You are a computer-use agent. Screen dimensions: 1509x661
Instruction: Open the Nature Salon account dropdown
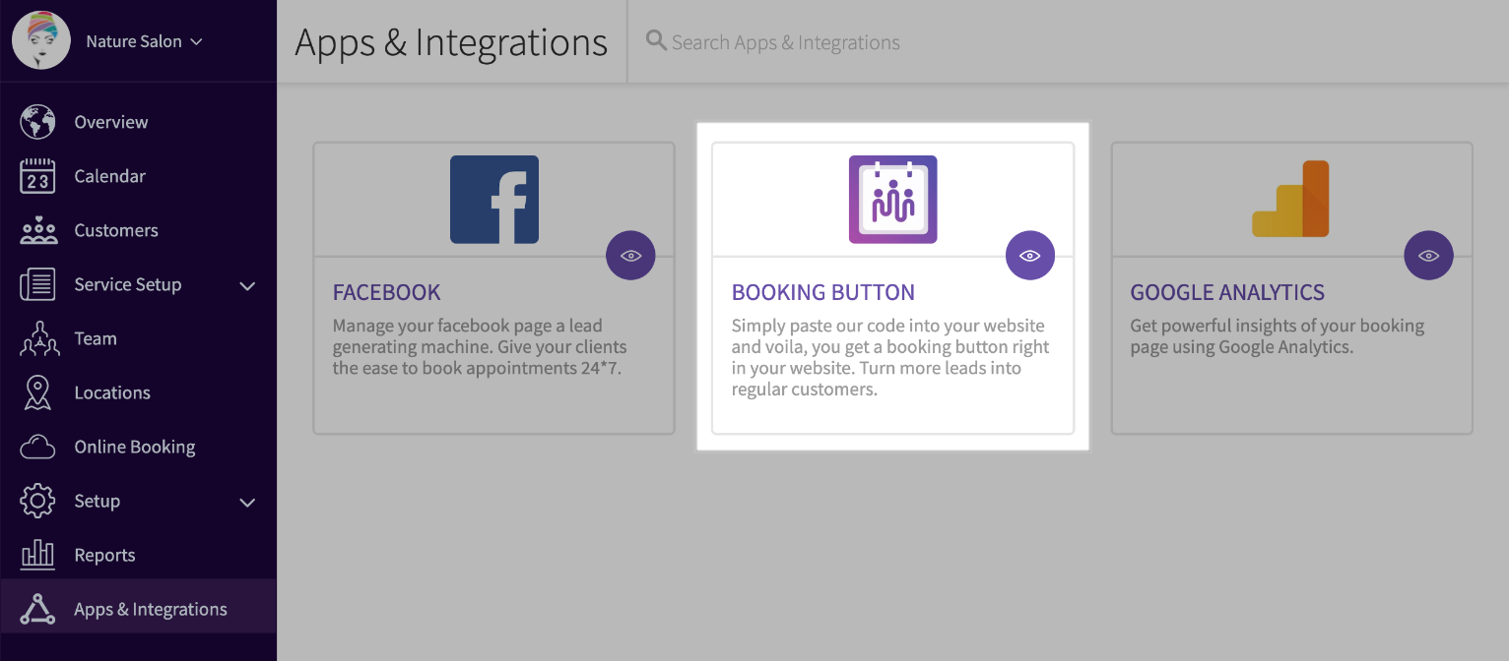tap(144, 41)
